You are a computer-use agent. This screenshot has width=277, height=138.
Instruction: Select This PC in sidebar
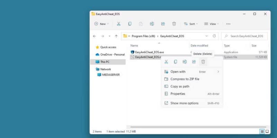click(108, 62)
